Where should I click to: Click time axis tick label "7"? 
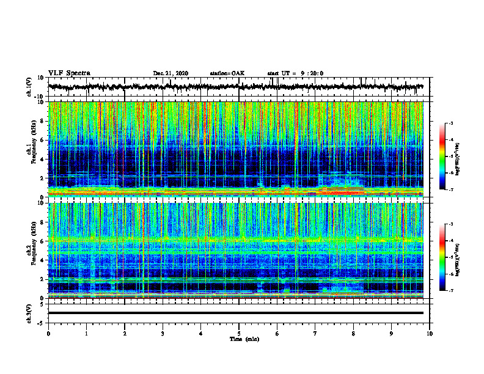pyautogui.click(x=315, y=334)
